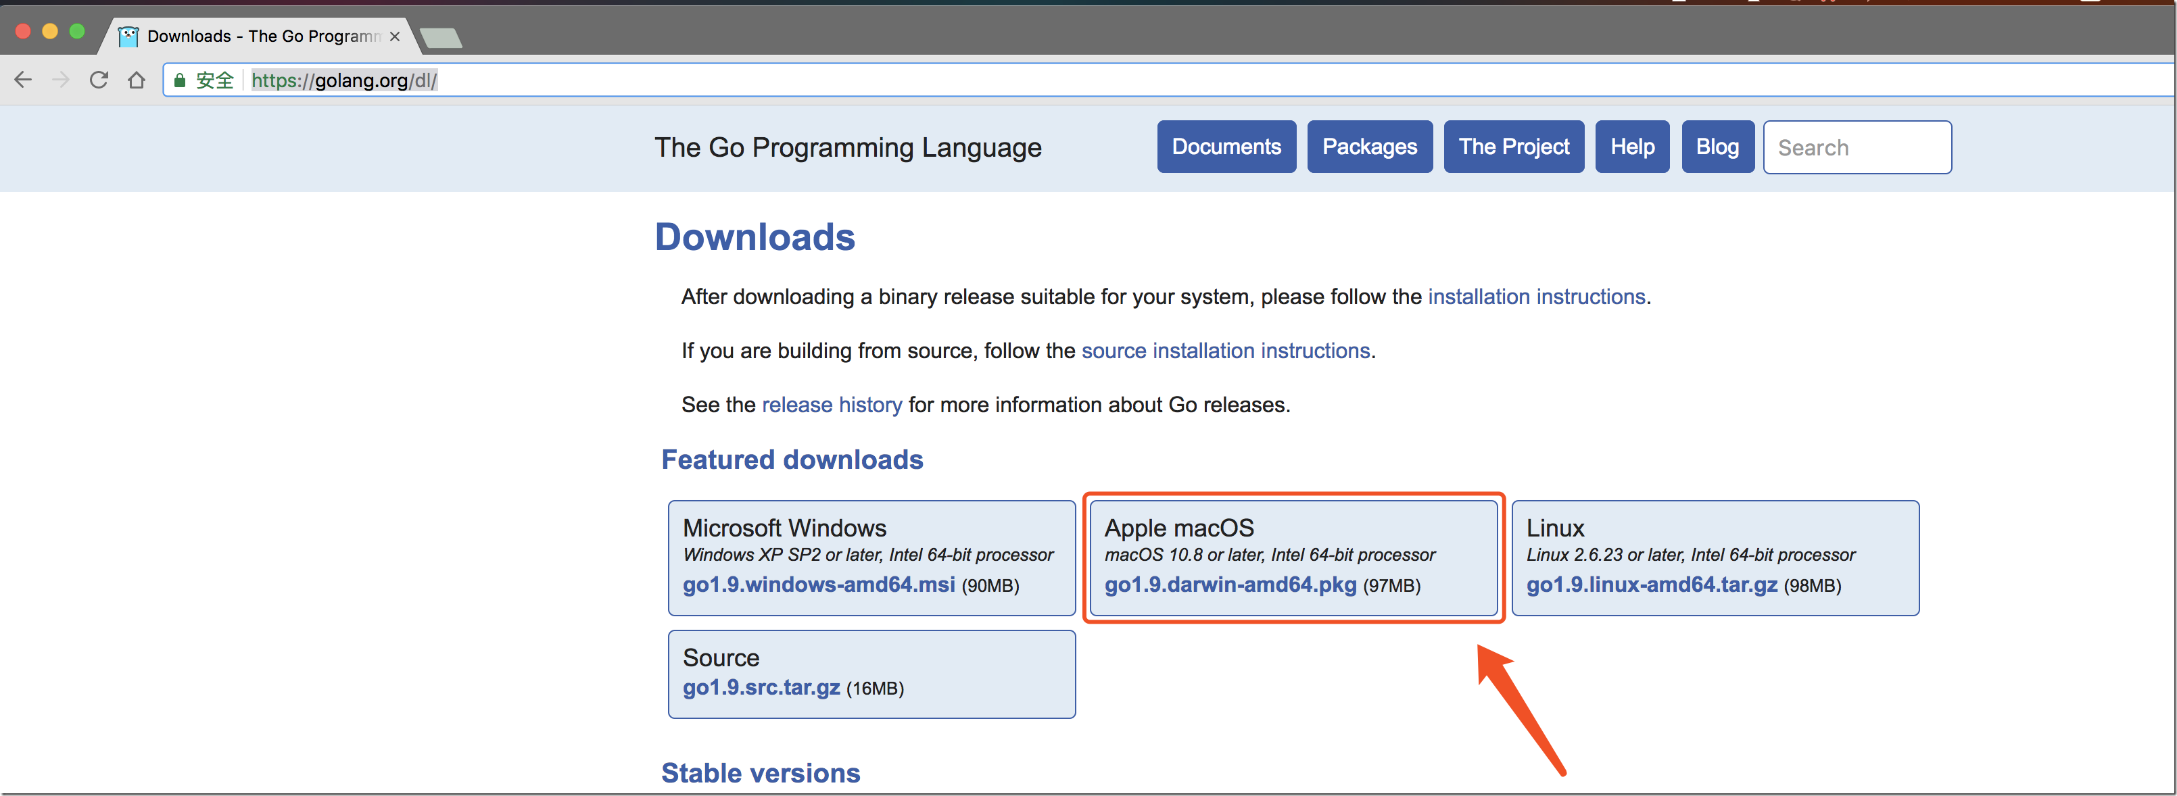Close the Downloads tab with X
The height and width of the screenshot is (796, 2177).
pos(395,36)
